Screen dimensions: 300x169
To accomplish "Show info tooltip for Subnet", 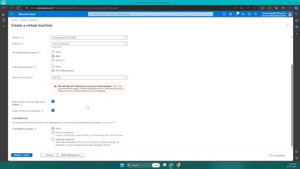I will point(22,38).
